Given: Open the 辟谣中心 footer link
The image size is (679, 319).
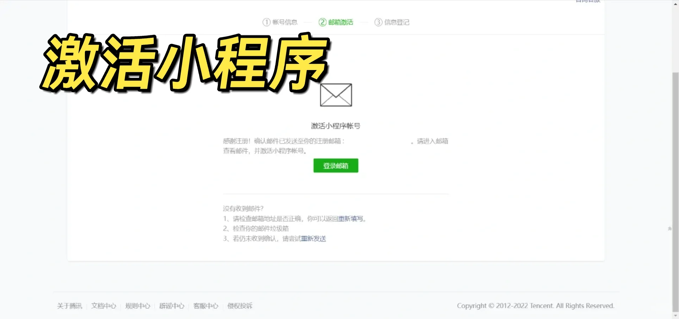Looking at the screenshot, I should [172, 306].
